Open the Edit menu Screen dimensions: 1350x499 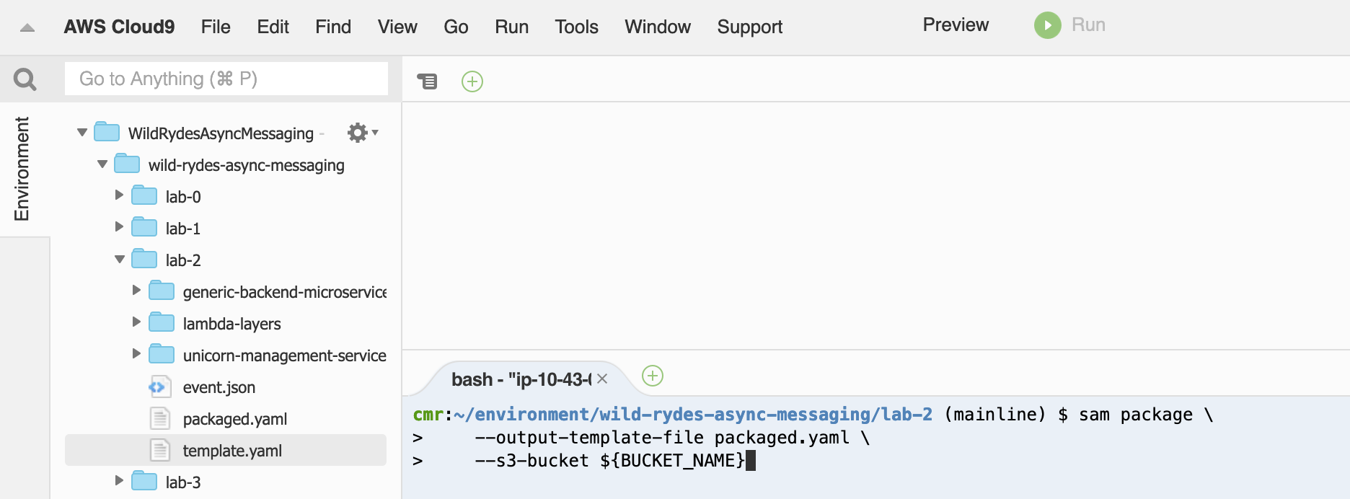click(x=273, y=27)
